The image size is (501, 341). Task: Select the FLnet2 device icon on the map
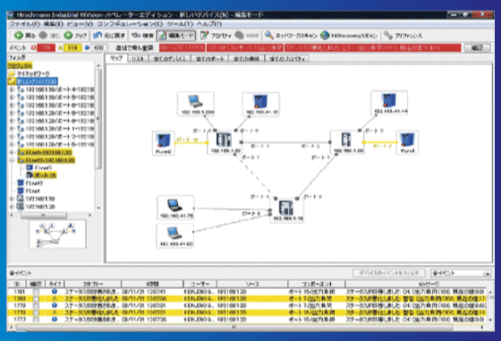tap(163, 143)
